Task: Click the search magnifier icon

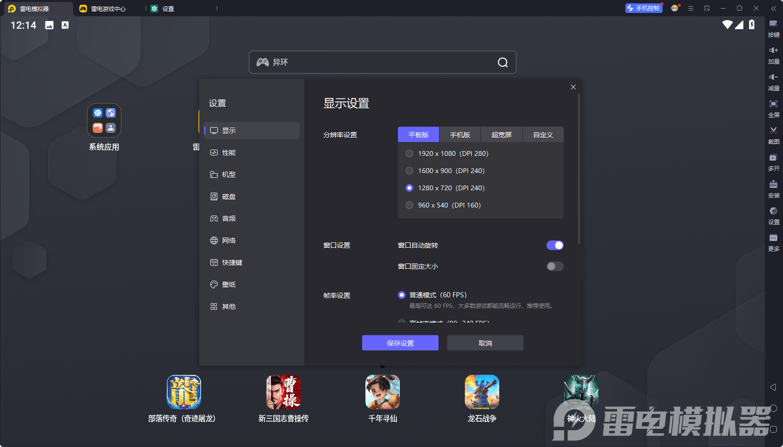Action: point(503,62)
